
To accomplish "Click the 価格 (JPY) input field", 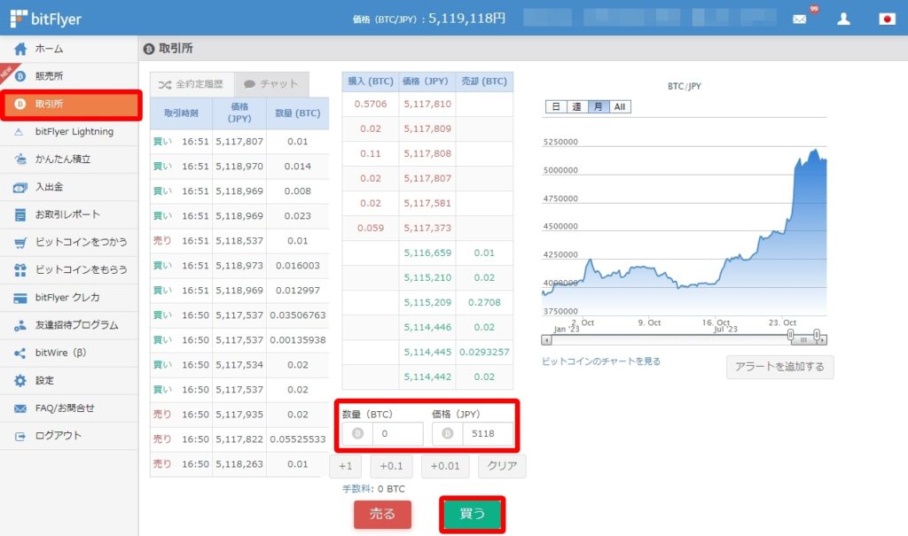I will 488,433.
